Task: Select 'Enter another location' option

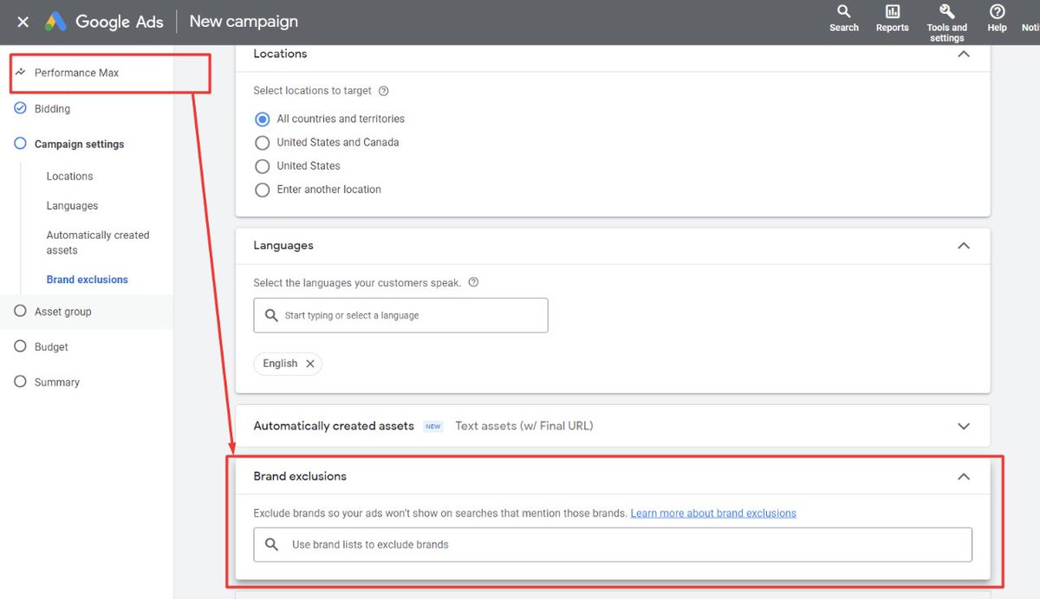Action: 263,190
